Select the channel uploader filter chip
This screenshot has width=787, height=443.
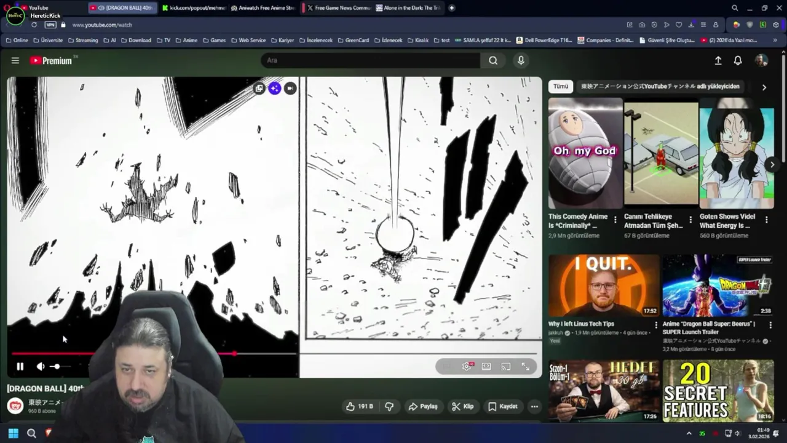tap(660, 87)
